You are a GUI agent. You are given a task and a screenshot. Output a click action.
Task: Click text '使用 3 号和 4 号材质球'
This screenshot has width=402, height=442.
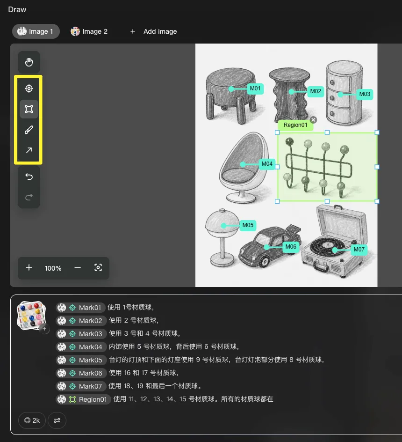pos(144,333)
